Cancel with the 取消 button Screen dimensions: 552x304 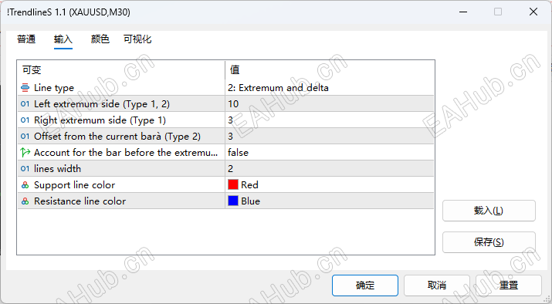click(x=437, y=285)
